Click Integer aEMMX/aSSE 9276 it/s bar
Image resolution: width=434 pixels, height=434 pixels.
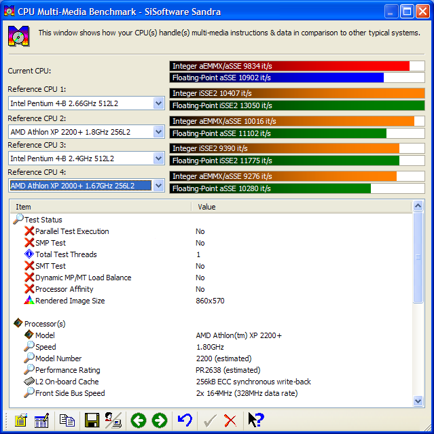[x=297, y=176]
